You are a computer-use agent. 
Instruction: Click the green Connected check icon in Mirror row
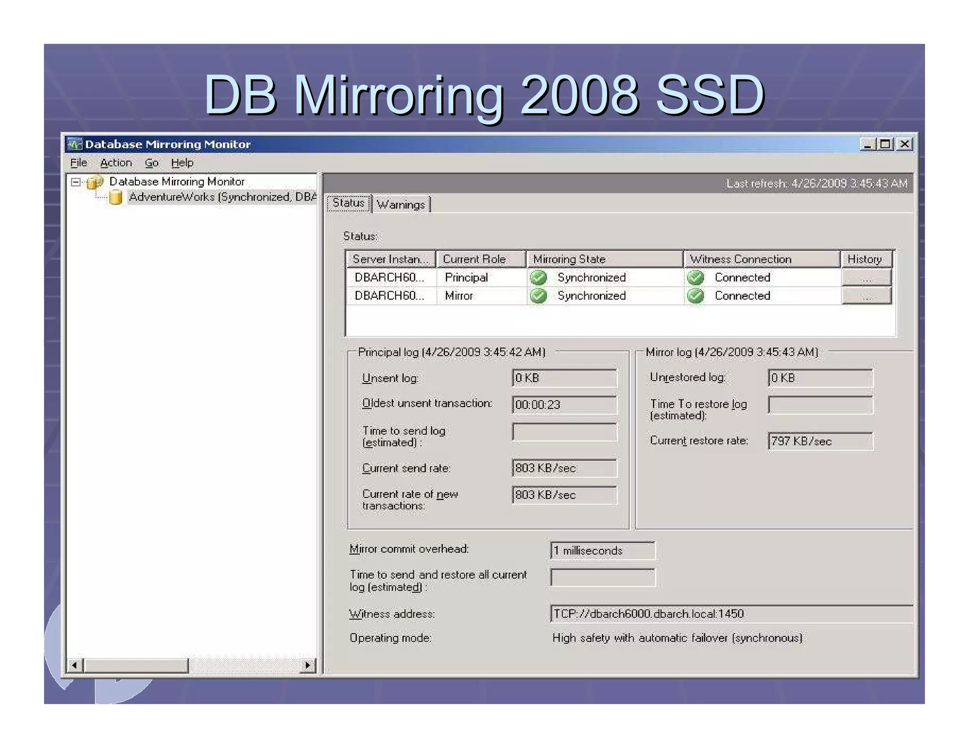(696, 296)
